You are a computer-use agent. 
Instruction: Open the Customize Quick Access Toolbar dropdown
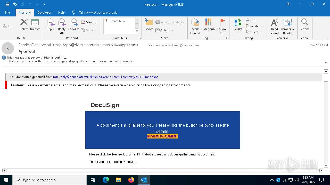pos(45,4)
